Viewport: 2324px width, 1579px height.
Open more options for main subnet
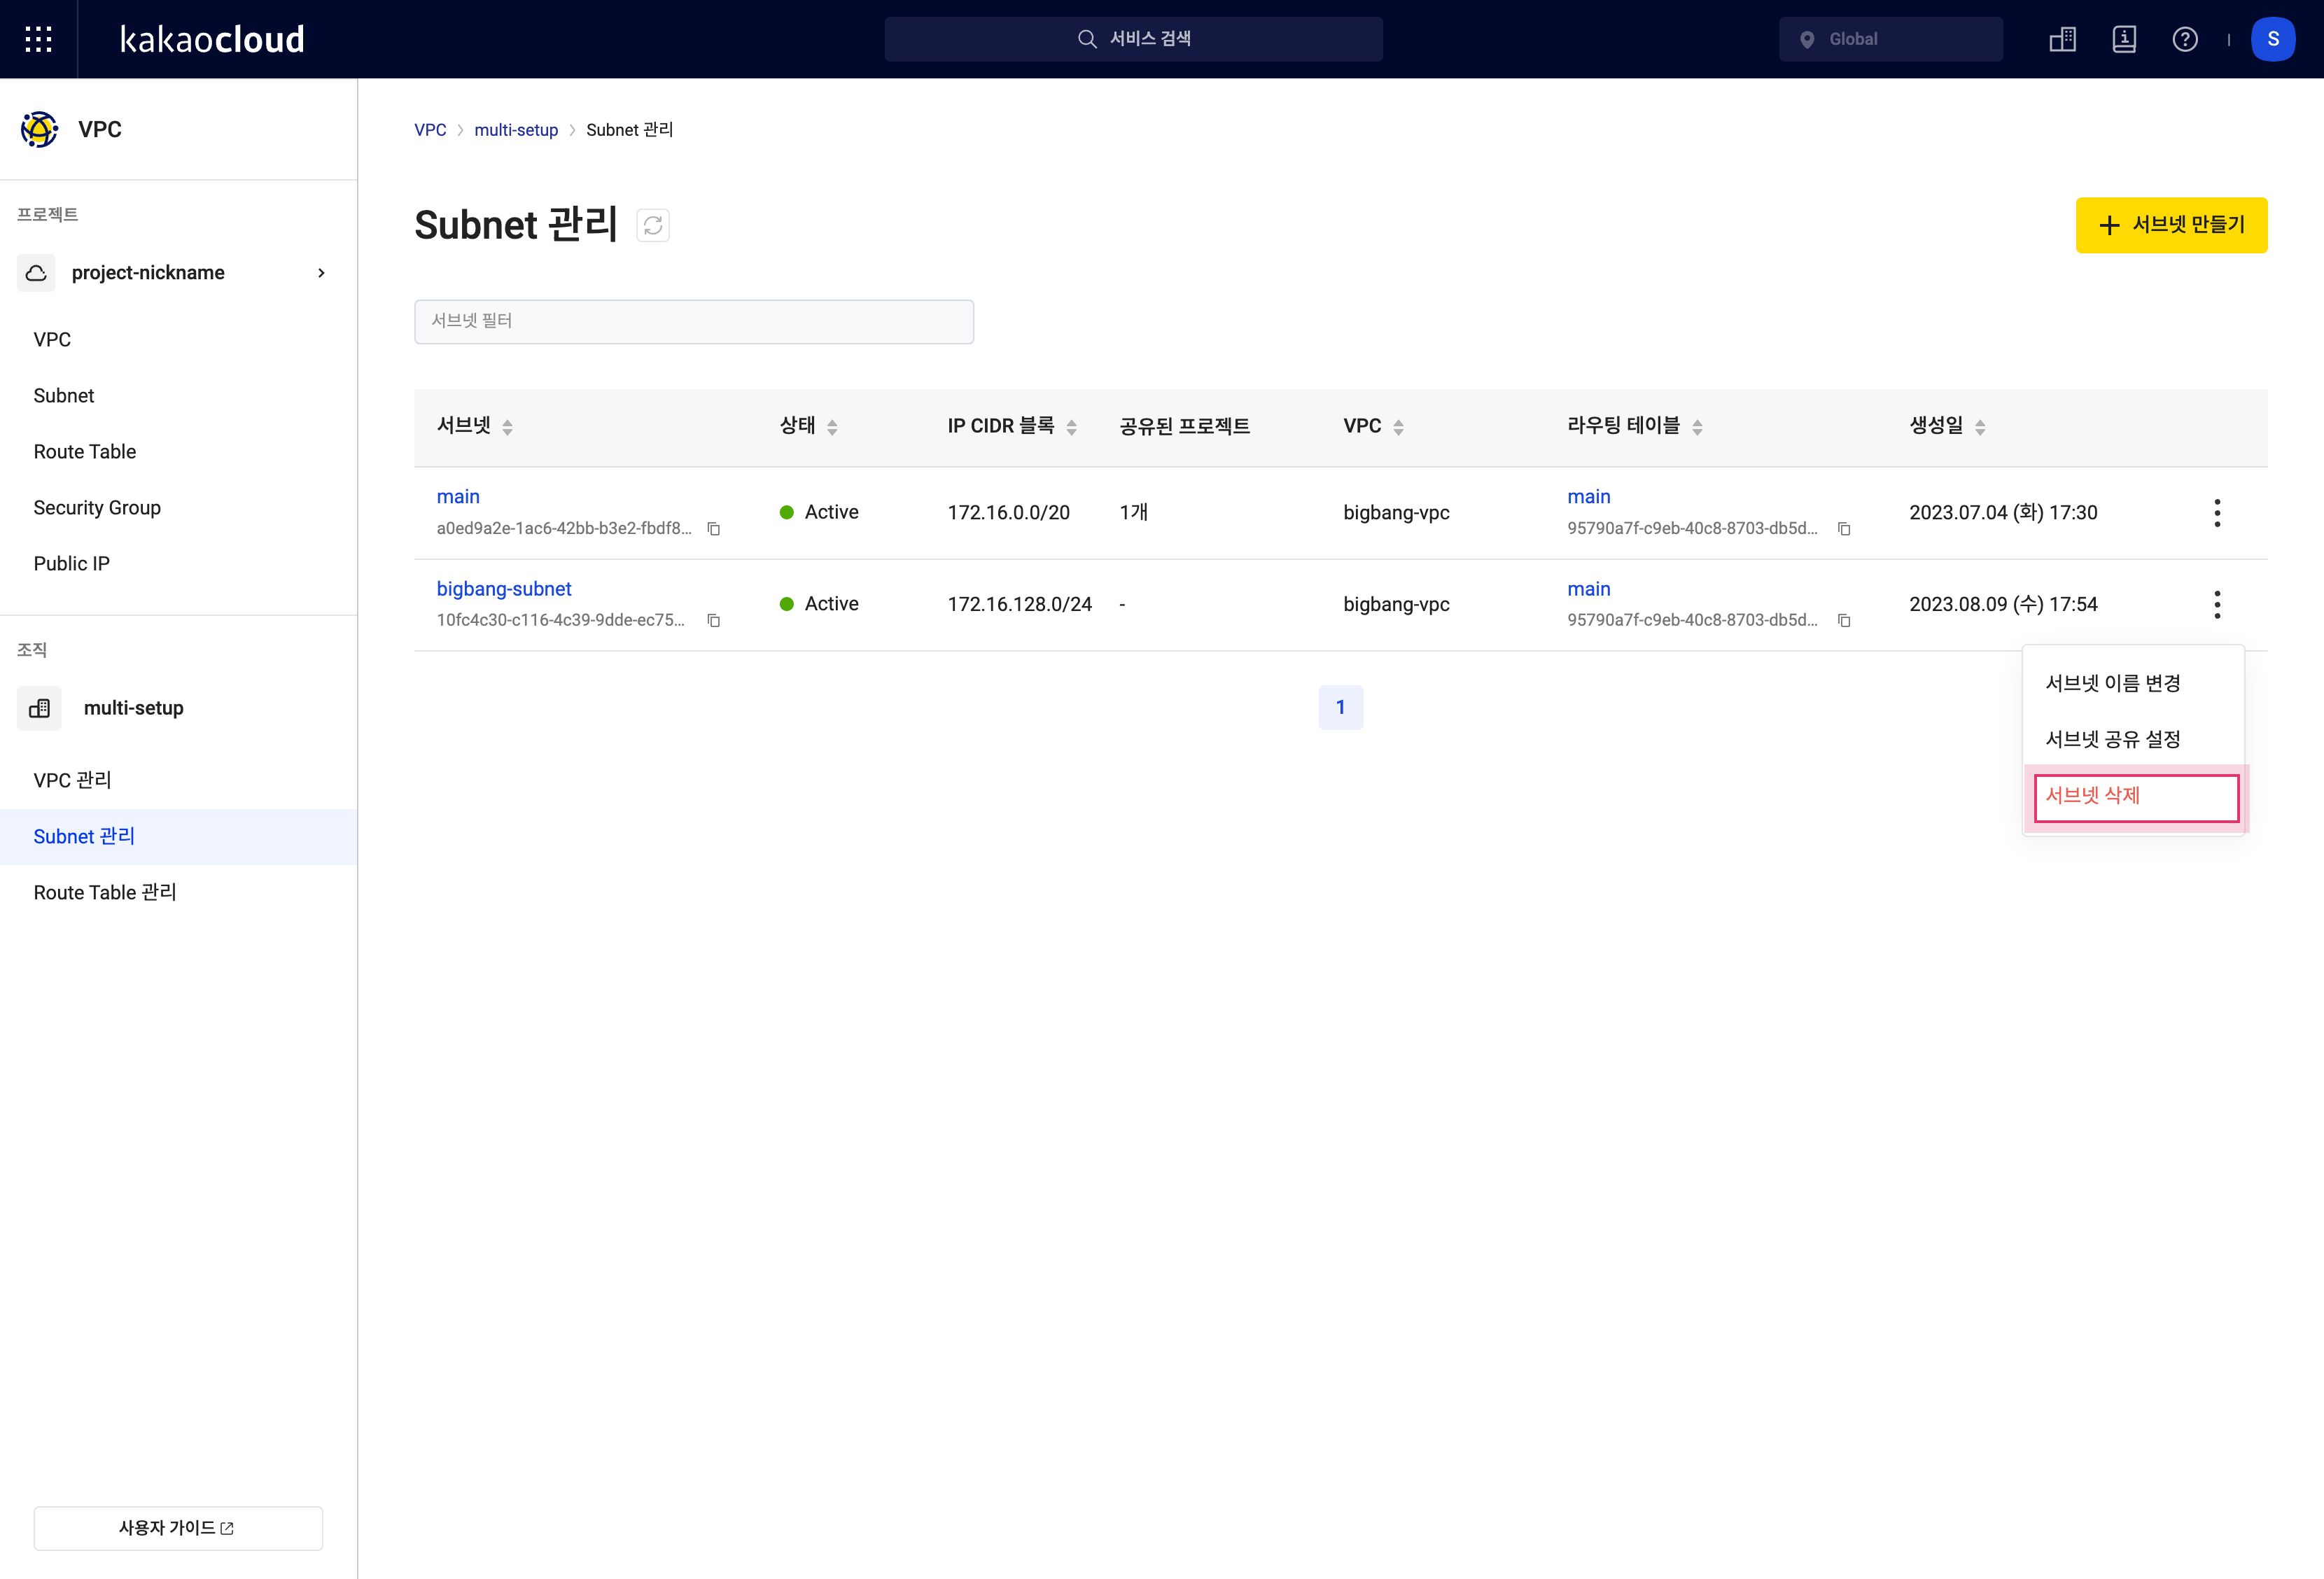pos(2217,513)
